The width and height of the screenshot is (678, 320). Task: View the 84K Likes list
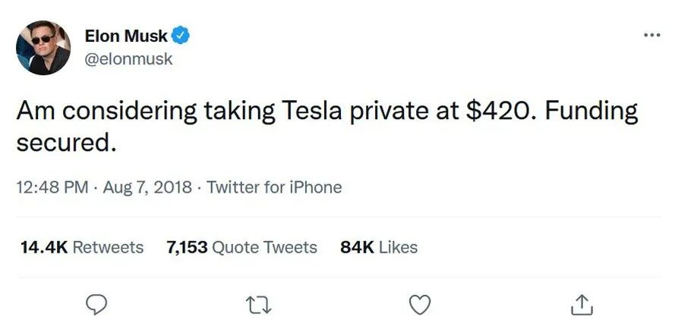379,247
